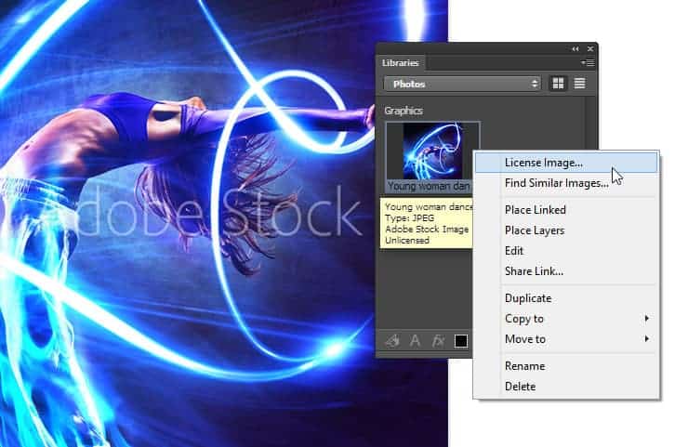Viewport: 688px width, 447px height.
Task: Select Edit in the context menu
Action: (x=566, y=251)
